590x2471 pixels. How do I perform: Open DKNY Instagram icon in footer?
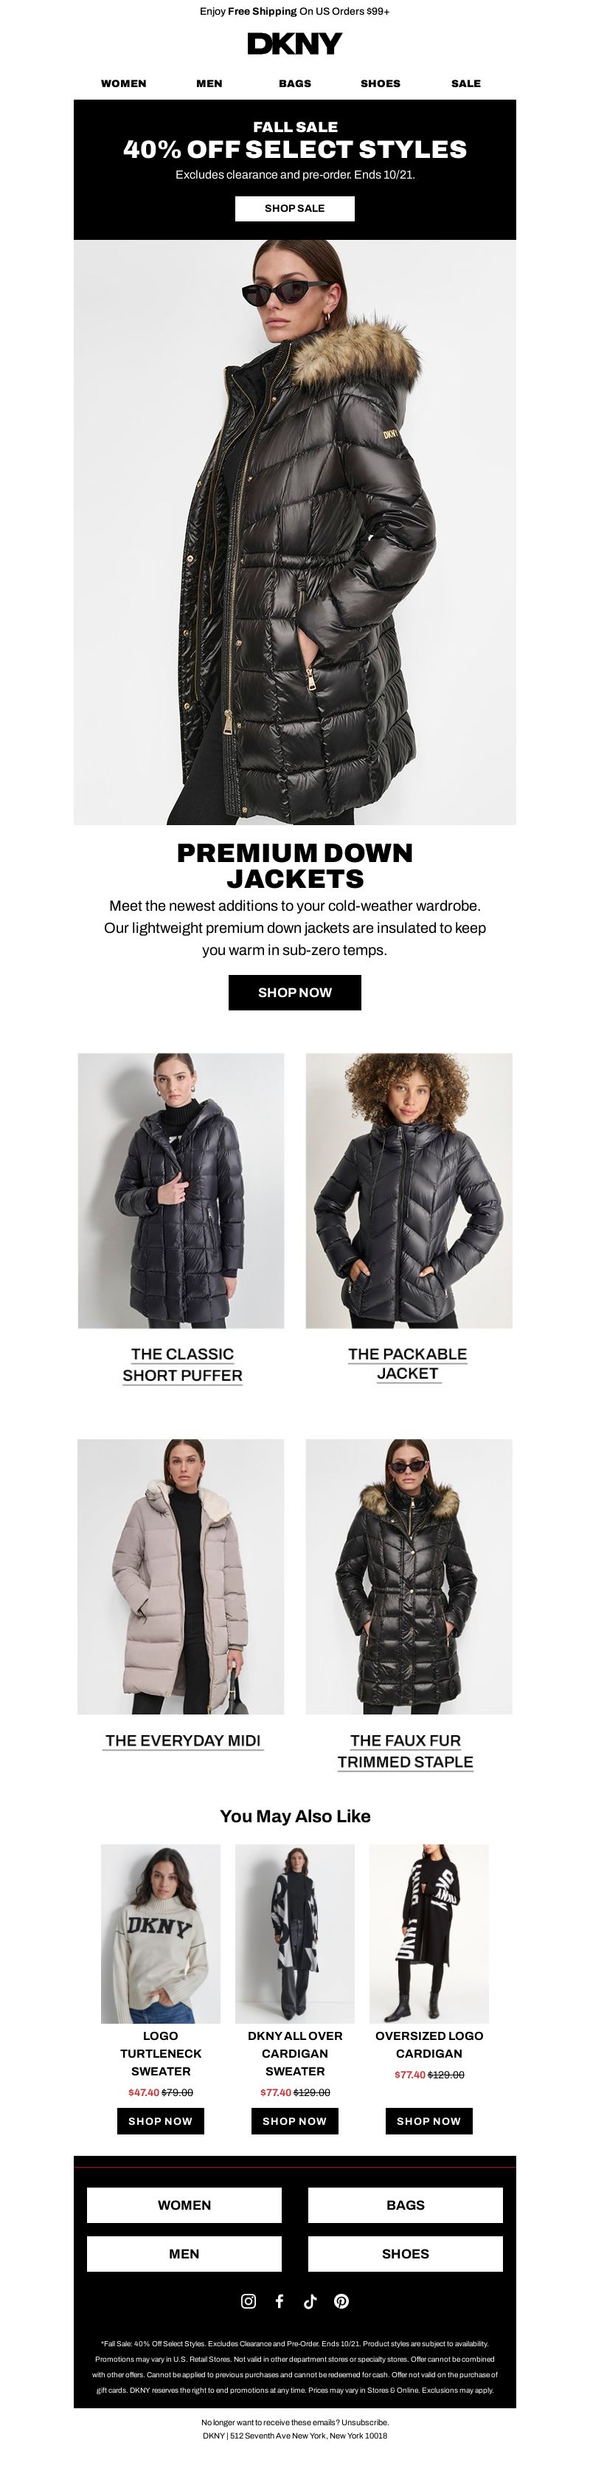click(x=248, y=2301)
